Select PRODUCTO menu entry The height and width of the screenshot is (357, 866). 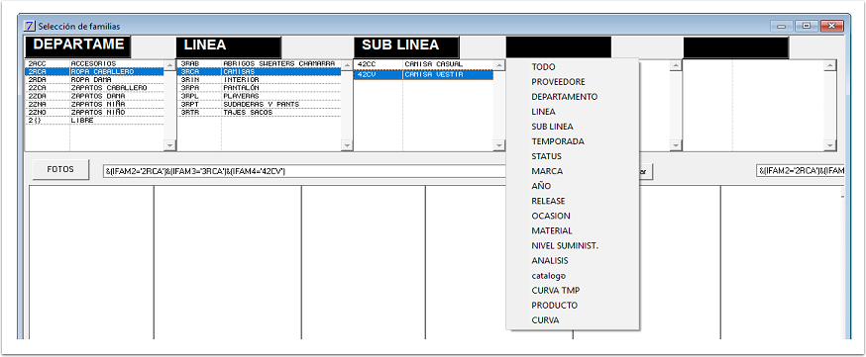pyautogui.click(x=573, y=305)
